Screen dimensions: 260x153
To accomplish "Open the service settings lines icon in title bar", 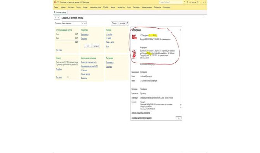I will pyautogui.click(x=198, y=2).
